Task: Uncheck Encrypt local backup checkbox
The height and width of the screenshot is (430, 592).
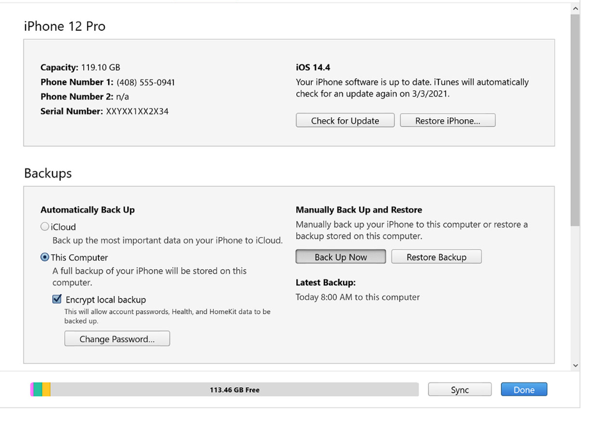Action: coord(57,299)
